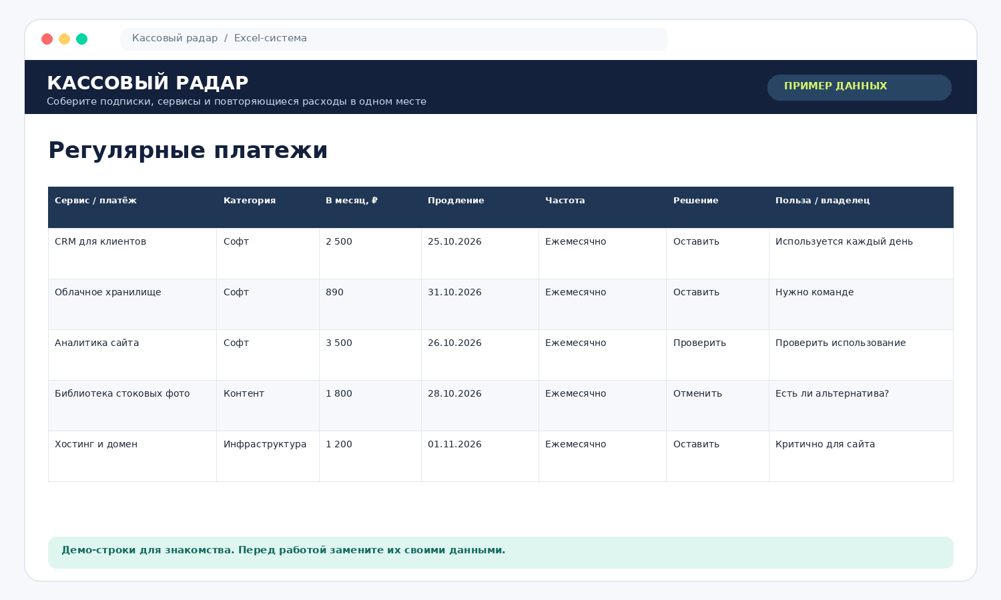Click the red close dot in window header
1001x600 pixels.
pos(47,39)
